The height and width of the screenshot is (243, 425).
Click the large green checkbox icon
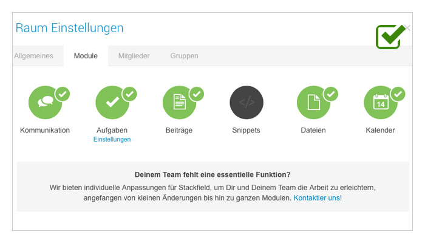(390, 37)
